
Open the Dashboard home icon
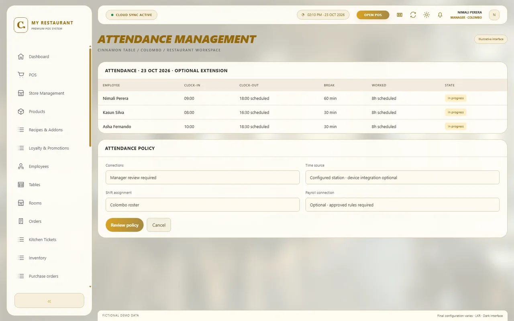pos(21,57)
